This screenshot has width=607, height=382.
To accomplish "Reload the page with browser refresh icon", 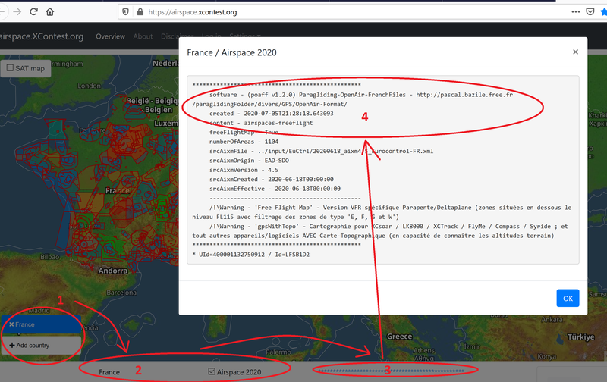I will coord(33,11).
